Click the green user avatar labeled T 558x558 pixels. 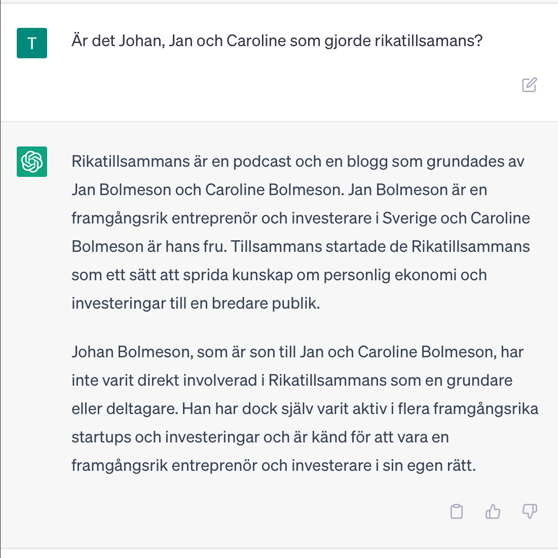(x=32, y=43)
